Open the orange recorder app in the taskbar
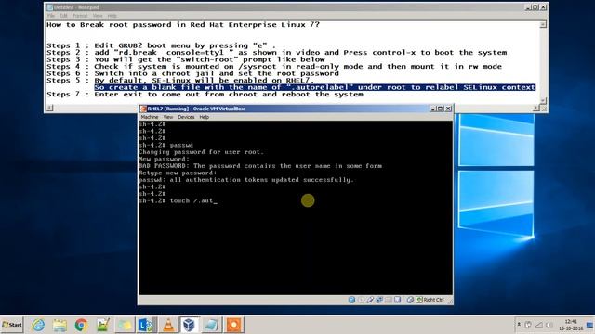Image resolution: width=595 pixels, height=334 pixels. 233,325
